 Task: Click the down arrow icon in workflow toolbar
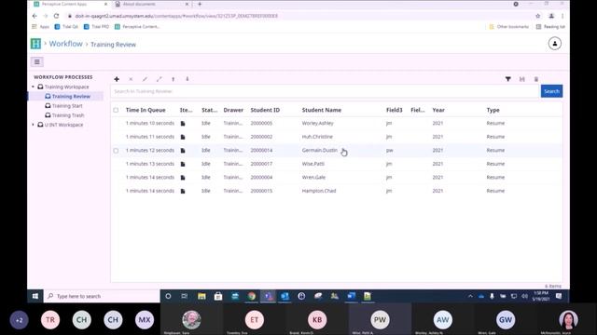click(187, 79)
